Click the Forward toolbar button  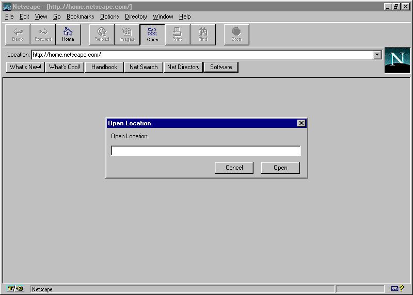click(43, 35)
